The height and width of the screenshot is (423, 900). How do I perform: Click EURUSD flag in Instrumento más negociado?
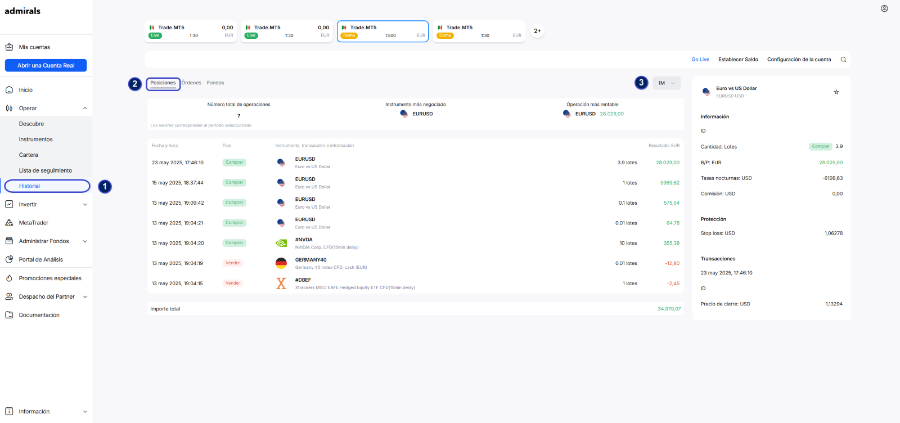coord(404,114)
